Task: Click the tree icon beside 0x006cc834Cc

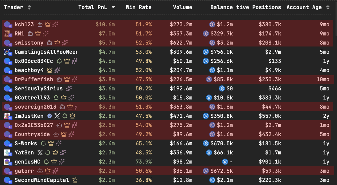Action: (x=59, y=61)
